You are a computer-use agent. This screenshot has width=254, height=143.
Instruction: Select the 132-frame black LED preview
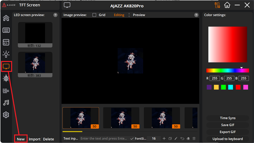(x=35, y=35)
